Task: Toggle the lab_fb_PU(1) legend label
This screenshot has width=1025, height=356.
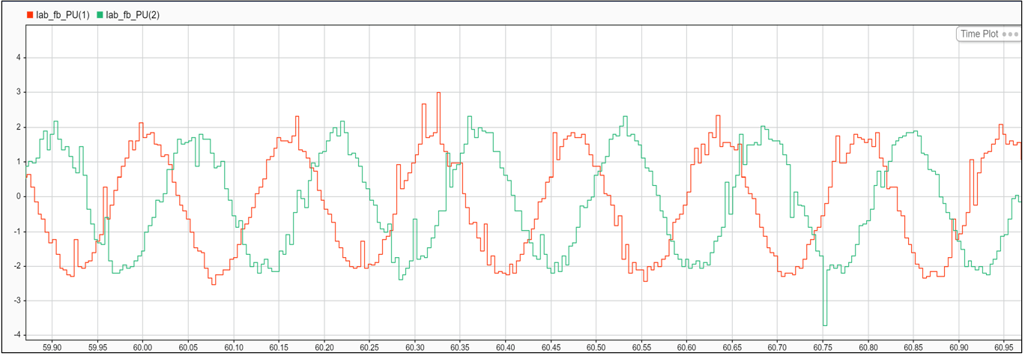Action: point(62,15)
